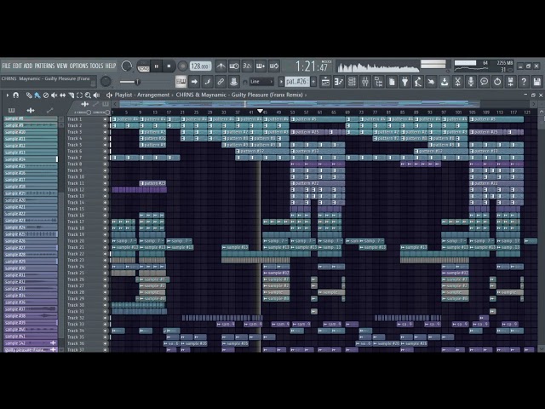Toggle the 3-2-1 recording countdown icon
This screenshot has width=545, height=409.
click(x=247, y=66)
